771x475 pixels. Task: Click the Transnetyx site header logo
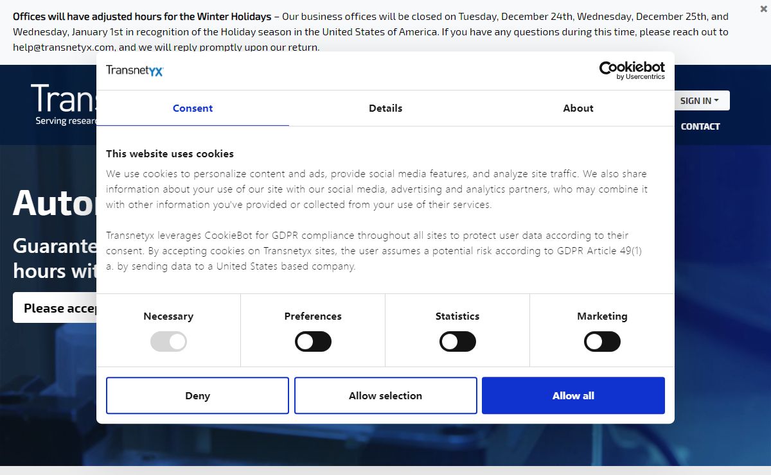64,103
